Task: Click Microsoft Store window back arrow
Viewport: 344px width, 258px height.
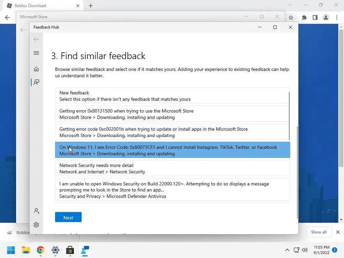Action: click(23, 30)
